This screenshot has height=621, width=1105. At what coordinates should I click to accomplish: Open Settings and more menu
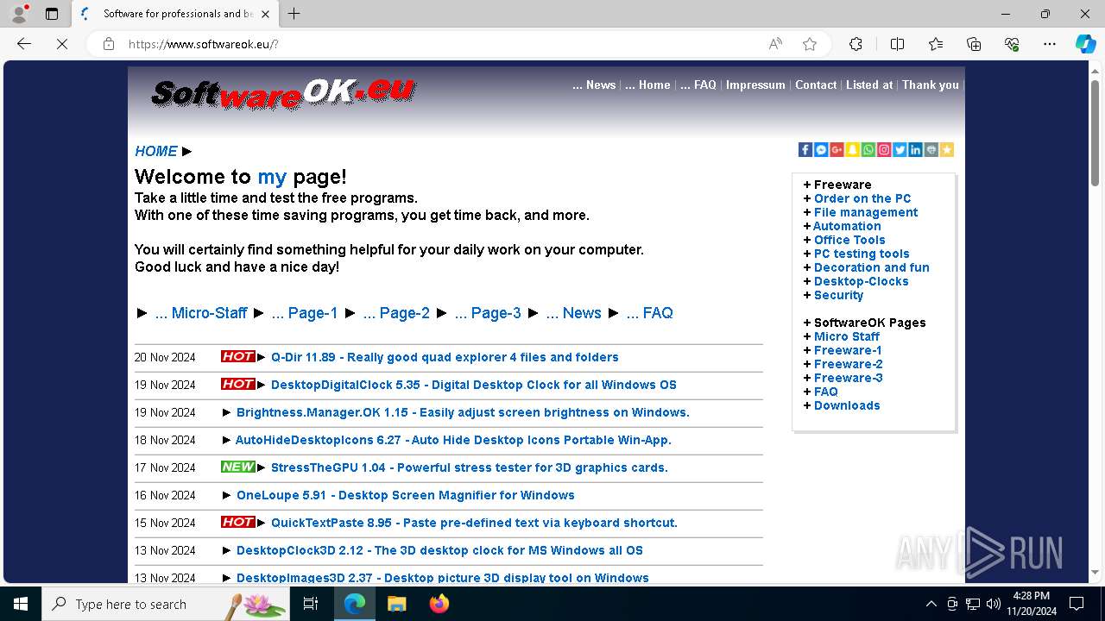(x=1050, y=44)
